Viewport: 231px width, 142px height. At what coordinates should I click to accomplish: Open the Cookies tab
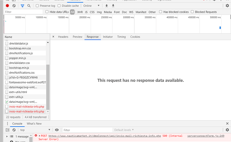(135, 37)
